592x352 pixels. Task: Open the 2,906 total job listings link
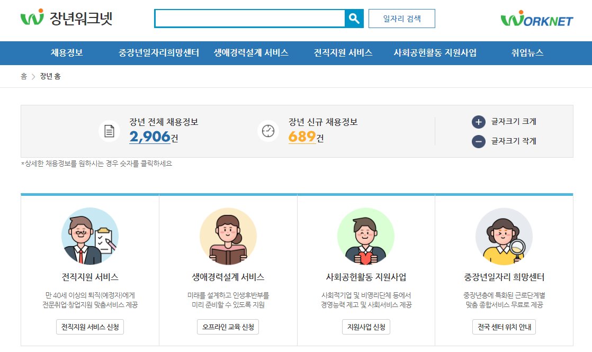(x=150, y=137)
